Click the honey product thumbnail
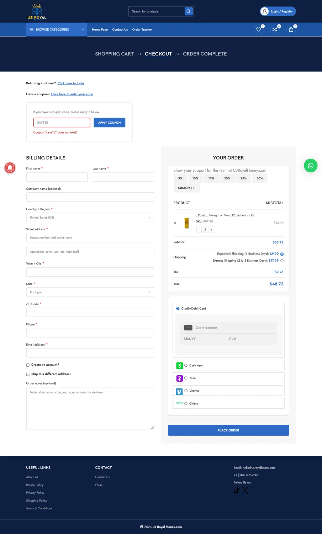This screenshot has width=322, height=534. [x=186, y=223]
